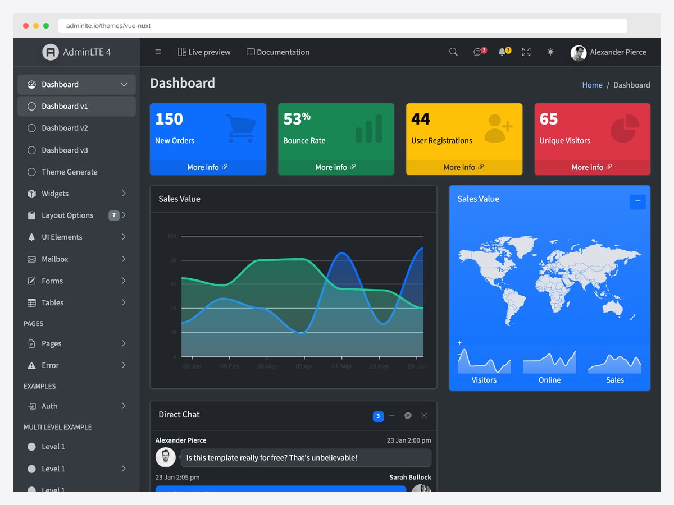674x505 pixels.
Task: Click the book icon beside Documentation
Action: 251,52
